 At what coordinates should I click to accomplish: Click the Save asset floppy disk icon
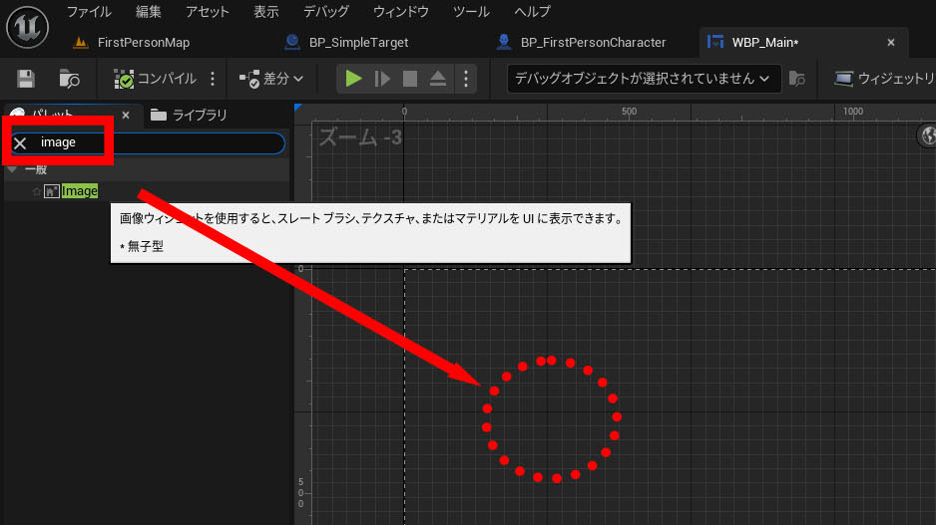tap(26, 79)
